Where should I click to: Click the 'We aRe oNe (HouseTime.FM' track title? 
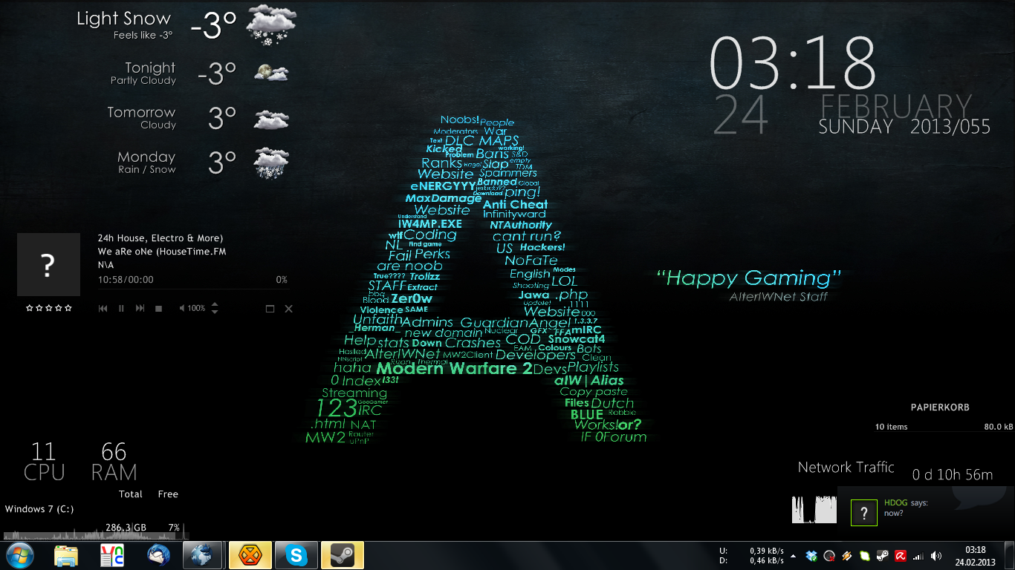point(162,252)
